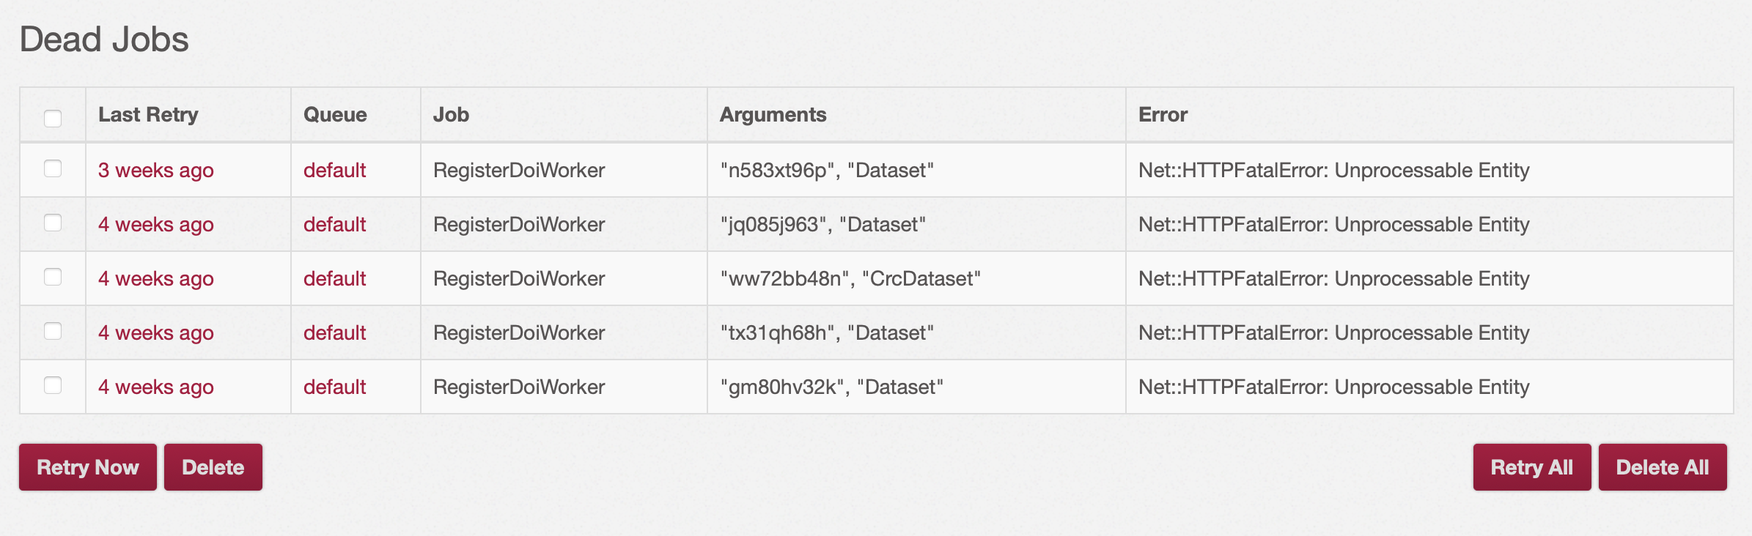1752x536 pixels.
Task: Mark the checkbox for job tx31qh68h
Action: (x=53, y=332)
